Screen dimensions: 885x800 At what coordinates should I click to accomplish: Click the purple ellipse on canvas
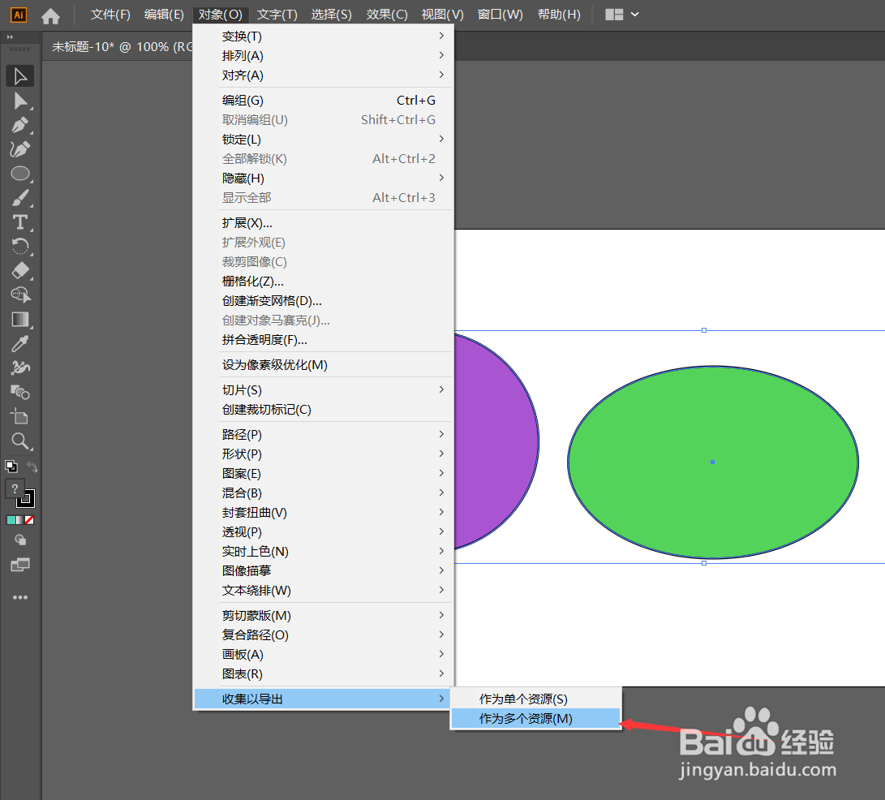click(x=496, y=441)
